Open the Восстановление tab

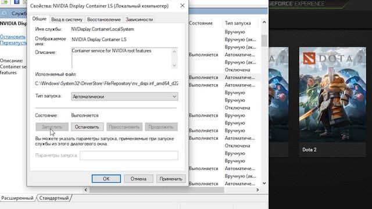pos(104,20)
